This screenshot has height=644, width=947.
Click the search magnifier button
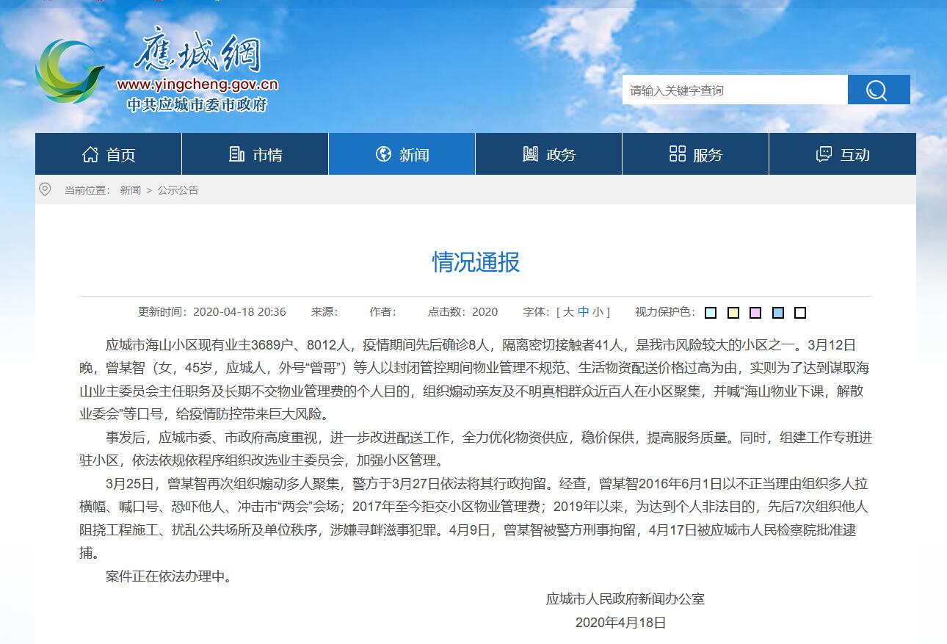[x=878, y=90]
